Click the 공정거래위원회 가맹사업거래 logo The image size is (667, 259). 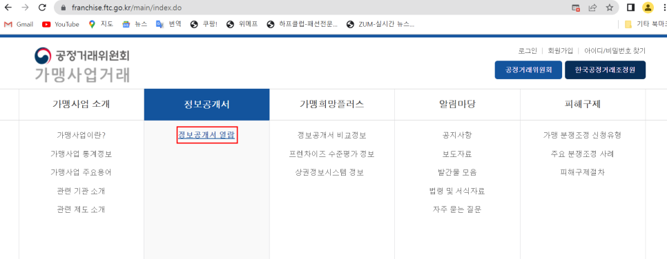82,65
